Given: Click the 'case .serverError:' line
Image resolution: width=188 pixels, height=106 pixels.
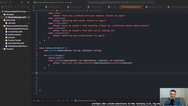Looking at the screenshot, I should click(58, 33).
